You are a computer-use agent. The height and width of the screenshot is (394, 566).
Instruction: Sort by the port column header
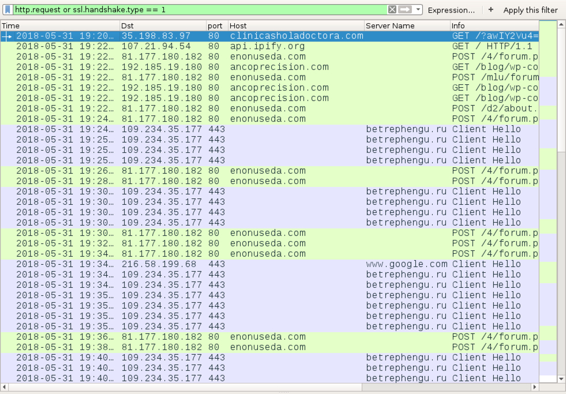pyautogui.click(x=217, y=25)
